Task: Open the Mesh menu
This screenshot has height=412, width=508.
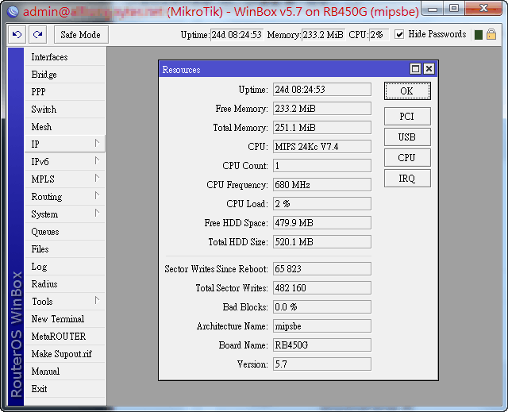Action: point(65,127)
